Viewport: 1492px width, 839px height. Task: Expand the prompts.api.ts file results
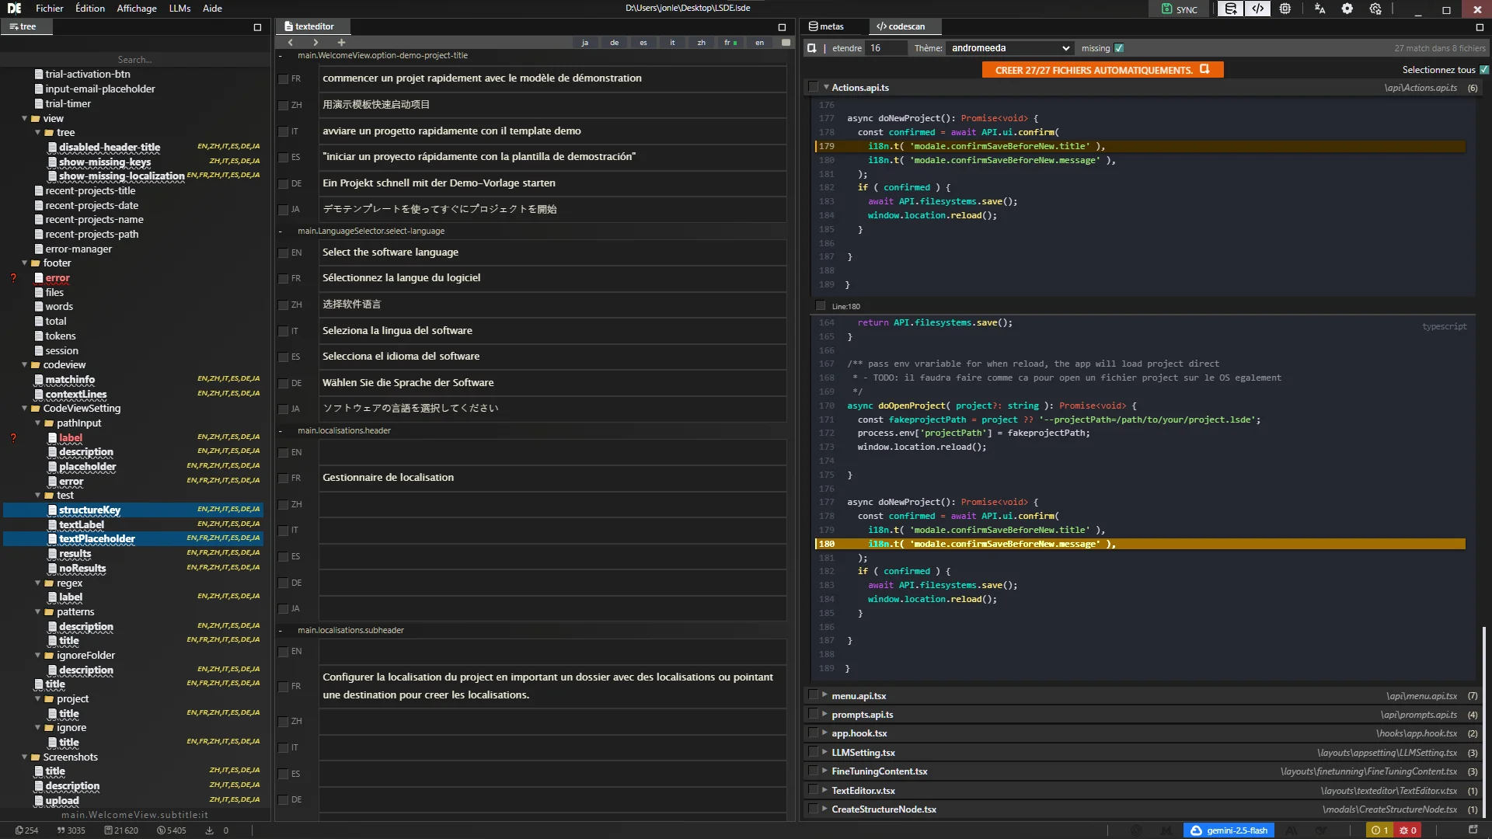click(824, 714)
